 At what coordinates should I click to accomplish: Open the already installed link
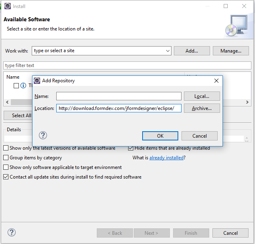pos(166,158)
